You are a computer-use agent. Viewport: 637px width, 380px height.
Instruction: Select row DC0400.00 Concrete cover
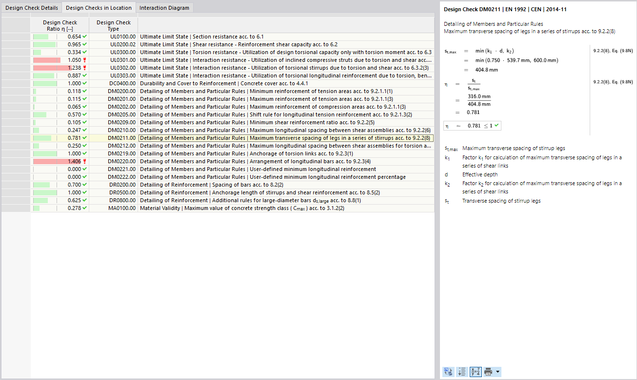(232, 83)
